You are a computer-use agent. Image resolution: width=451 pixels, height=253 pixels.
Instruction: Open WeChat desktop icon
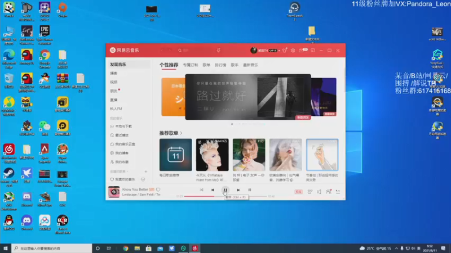[x=45, y=128]
